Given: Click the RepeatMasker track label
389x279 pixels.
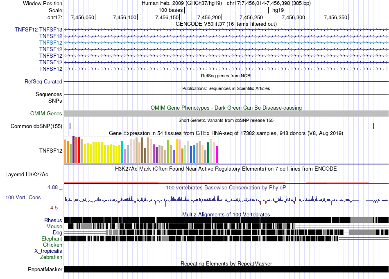Looking at the screenshot, I should [x=45, y=269].
